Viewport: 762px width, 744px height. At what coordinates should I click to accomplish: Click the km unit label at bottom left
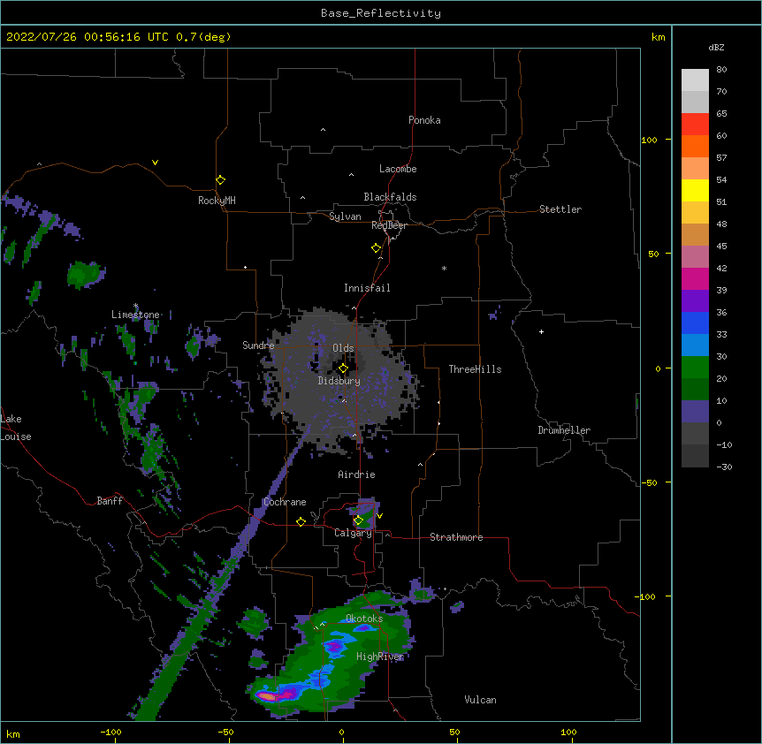tap(13, 734)
